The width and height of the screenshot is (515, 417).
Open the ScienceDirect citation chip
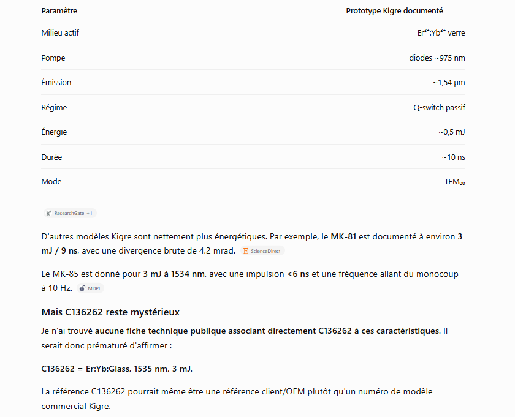tap(262, 251)
